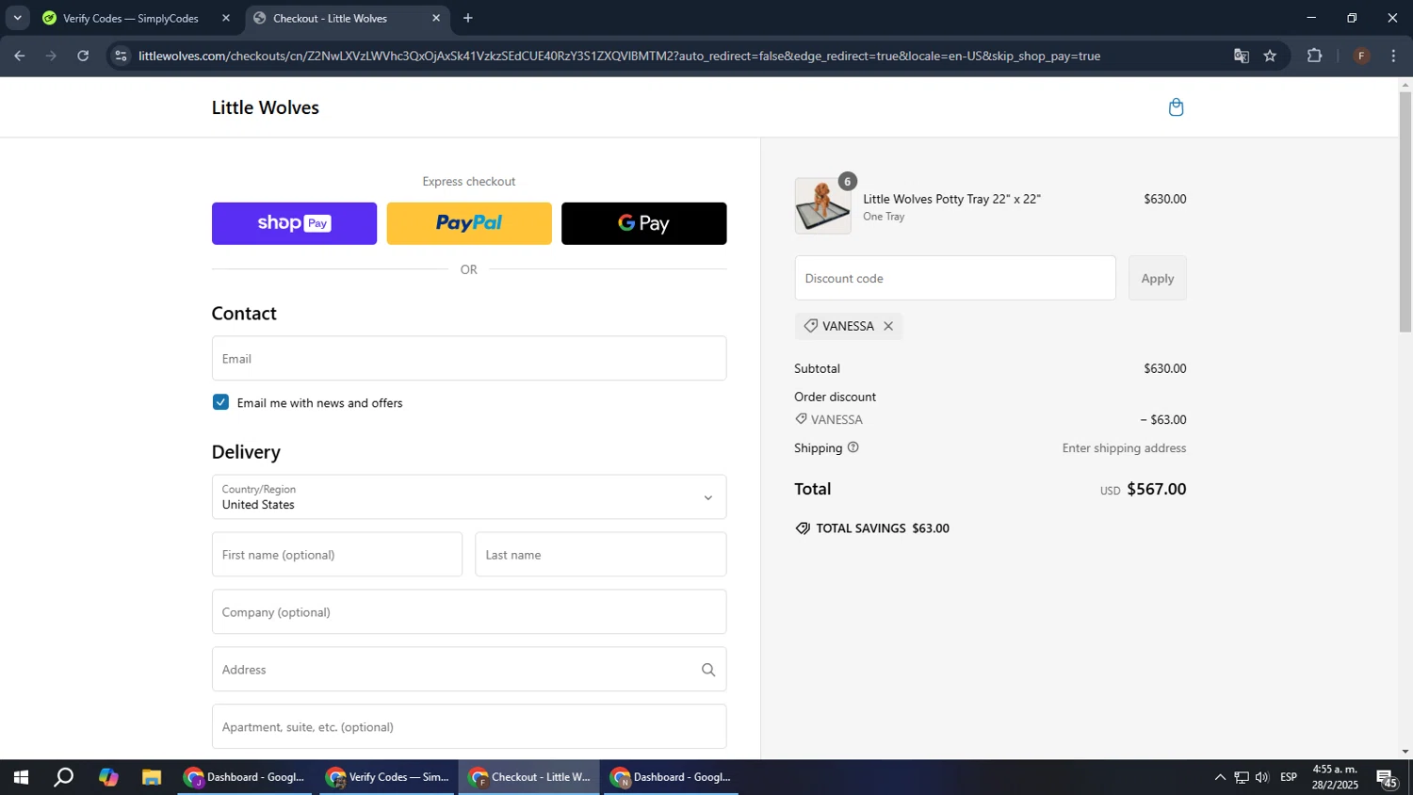This screenshot has height=795, width=1413.
Task: Click the Little Wolves store logo link
Action: point(266,107)
